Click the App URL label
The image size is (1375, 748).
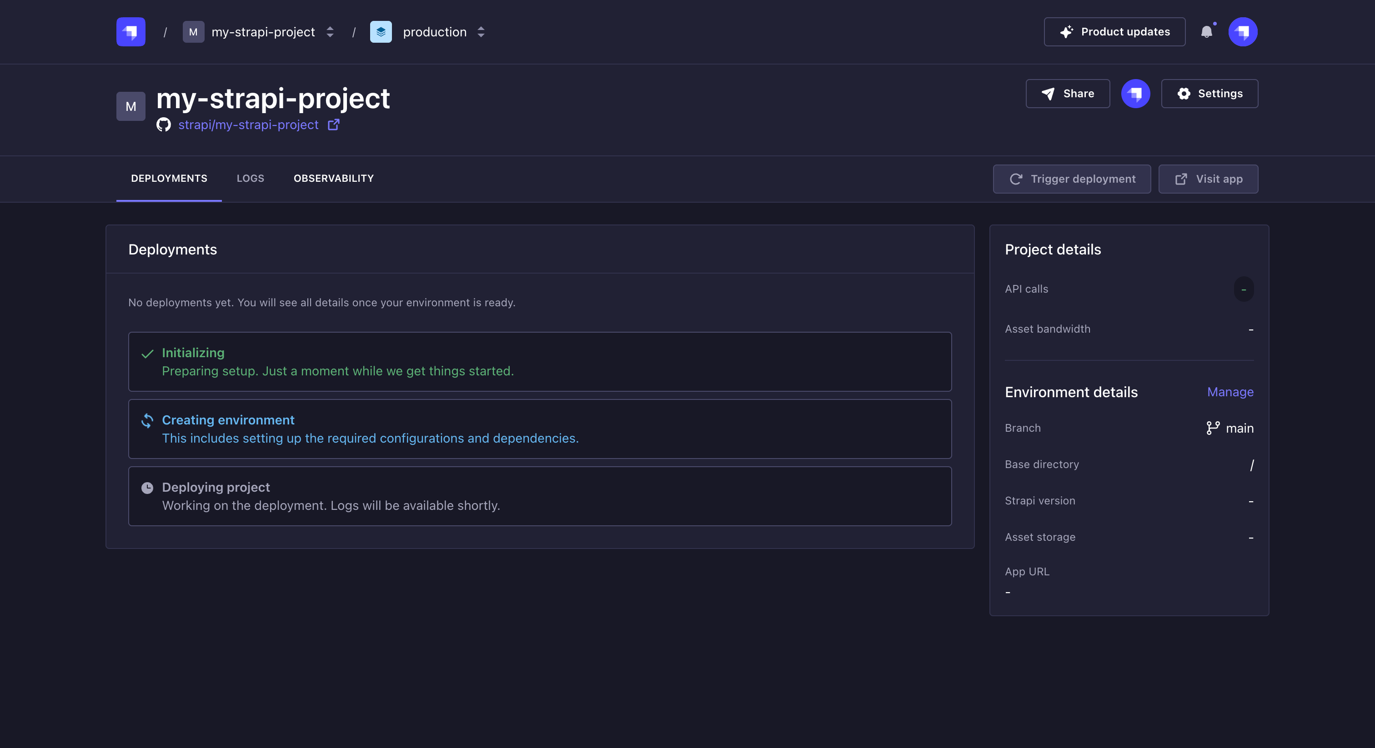click(1027, 571)
